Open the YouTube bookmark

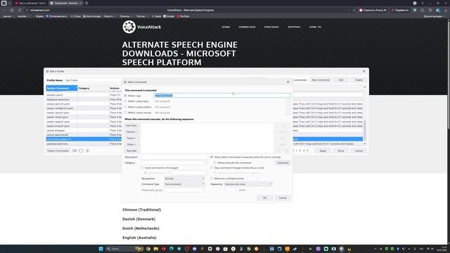[x=183, y=16]
